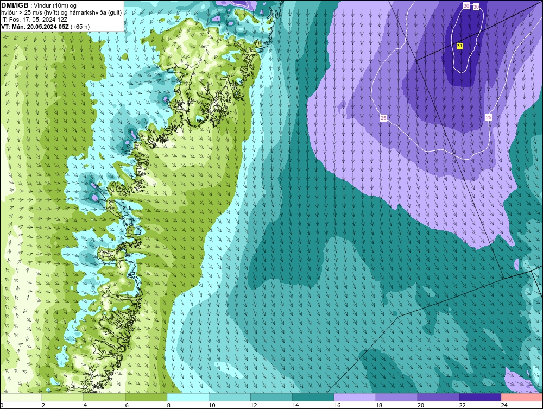Click the legend scale value 14
The width and height of the screenshot is (543, 409).
[x=295, y=405]
